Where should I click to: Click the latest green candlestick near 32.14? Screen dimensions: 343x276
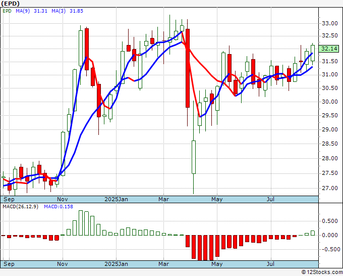coord(313,53)
